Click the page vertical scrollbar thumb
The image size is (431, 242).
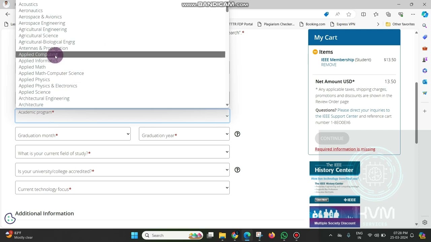pos(416,113)
